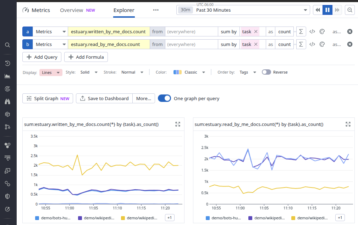358x225 pixels.
Task: Open the color palette icon for query b
Action: pyautogui.click(x=322, y=45)
